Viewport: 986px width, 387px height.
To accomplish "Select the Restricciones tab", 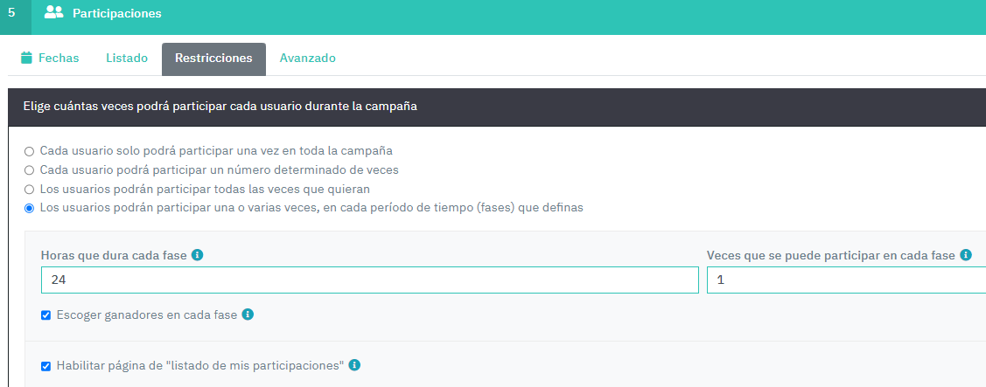I will coord(213,59).
